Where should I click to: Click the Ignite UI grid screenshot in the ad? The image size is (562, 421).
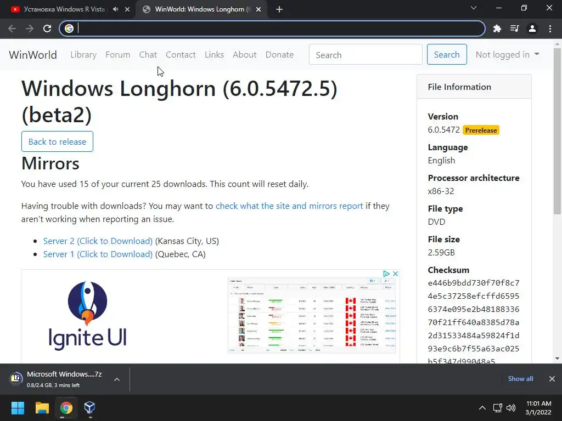312,315
